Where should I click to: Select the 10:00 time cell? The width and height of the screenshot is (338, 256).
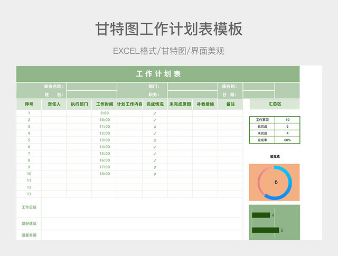pos(105,120)
